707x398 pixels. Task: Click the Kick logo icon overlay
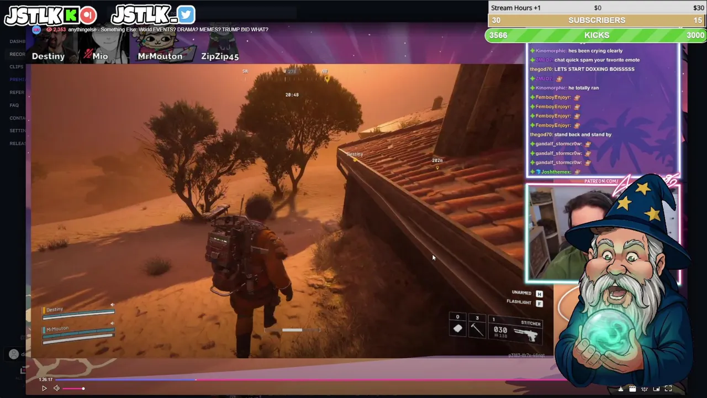point(70,15)
